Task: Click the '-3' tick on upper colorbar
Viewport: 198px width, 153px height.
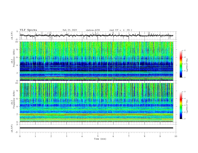Action: (184, 50)
